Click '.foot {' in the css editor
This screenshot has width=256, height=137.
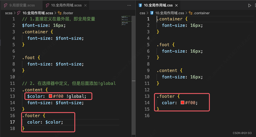tap(165, 45)
